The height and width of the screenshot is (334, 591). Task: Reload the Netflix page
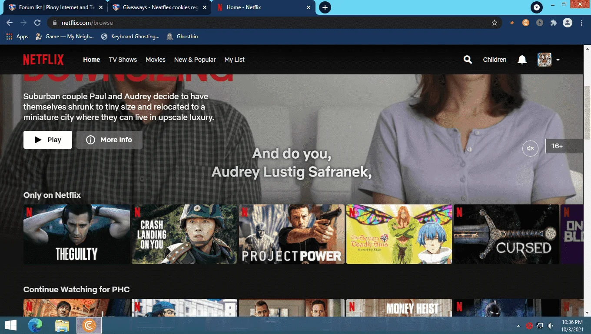pyautogui.click(x=37, y=23)
